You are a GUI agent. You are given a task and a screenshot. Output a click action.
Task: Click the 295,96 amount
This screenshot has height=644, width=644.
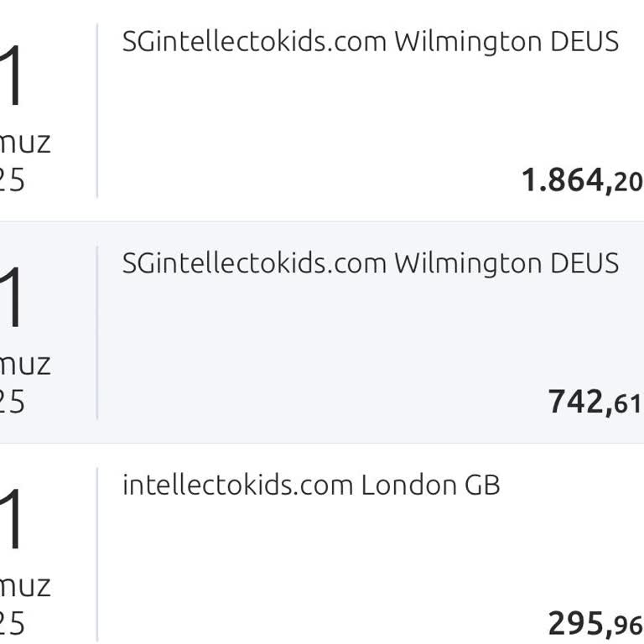point(595,624)
